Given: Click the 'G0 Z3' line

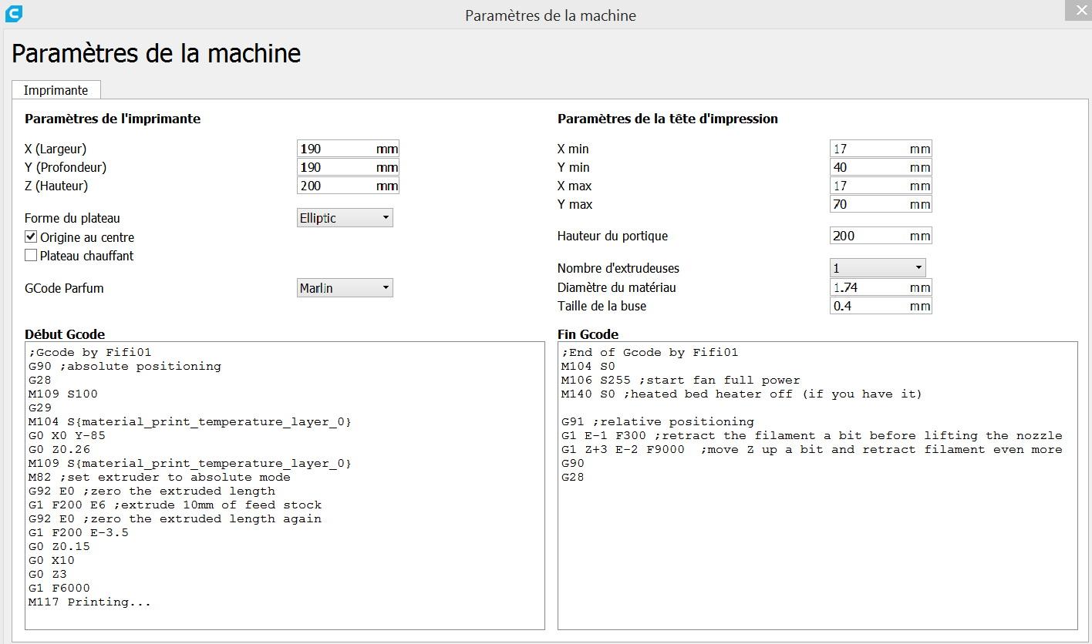Looking at the screenshot, I should tap(48, 575).
